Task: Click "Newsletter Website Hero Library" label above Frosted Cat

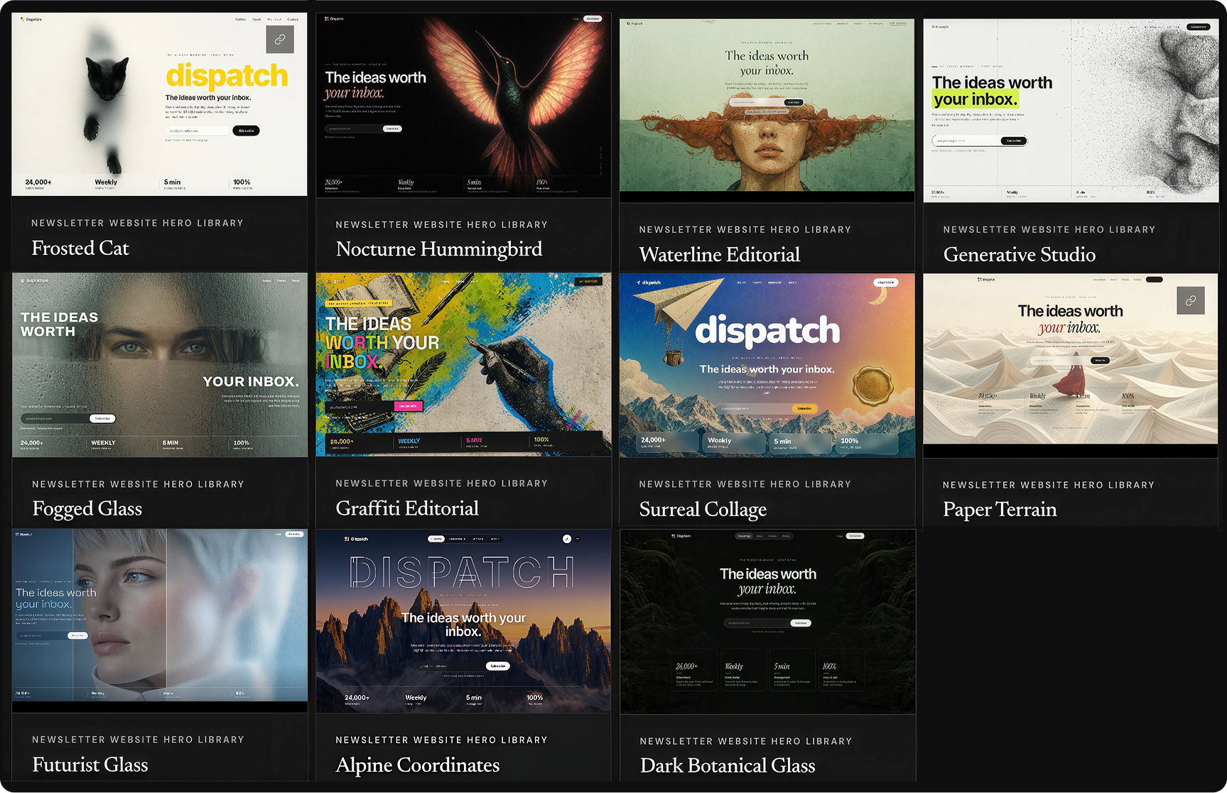Action: [138, 223]
